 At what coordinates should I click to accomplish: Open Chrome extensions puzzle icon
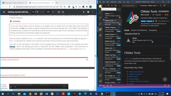87,7
